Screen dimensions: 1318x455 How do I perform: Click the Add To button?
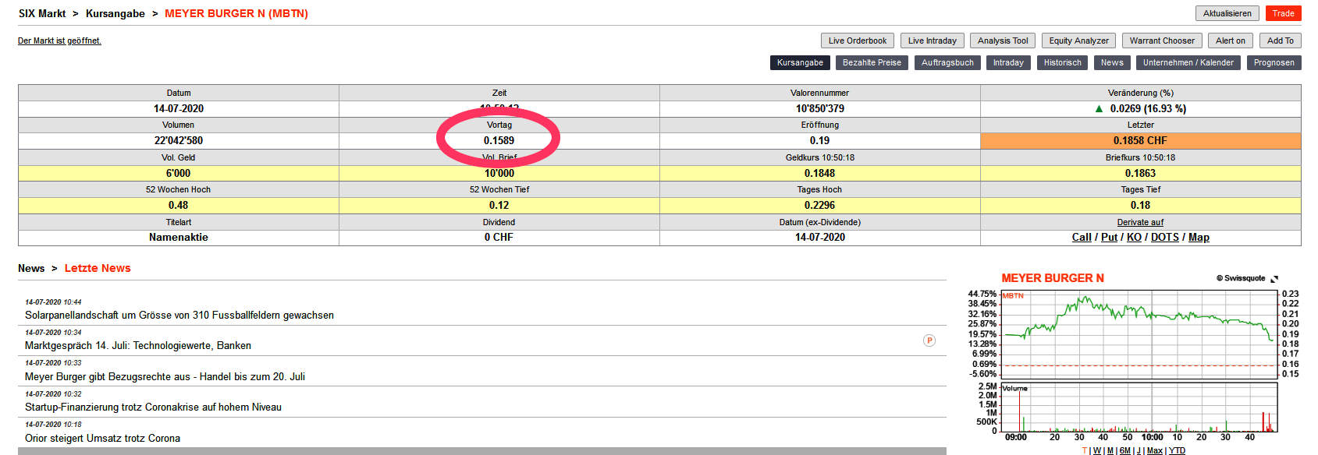(1281, 41)
